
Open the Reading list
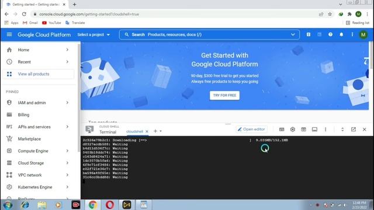(358, 23)
